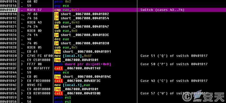Select the 'jmp short _0067000.00401B4C' instruction
The height and width of the screenshot is (103, 226).
pos(83,76)
